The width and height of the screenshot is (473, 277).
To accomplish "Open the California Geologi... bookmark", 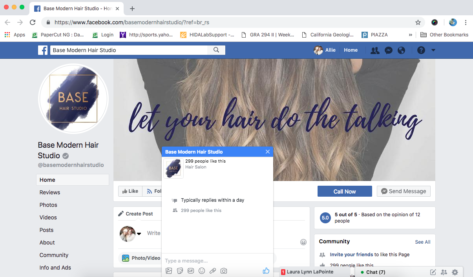I will click(328, 34).
